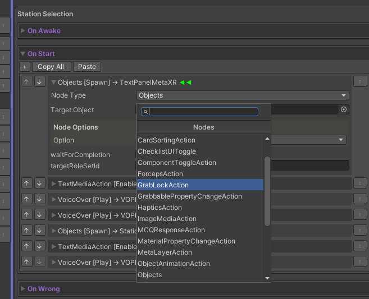The width and height of the screenshot is (369, 299).
Task: Expand the On Wrong section
Action: 23,289
